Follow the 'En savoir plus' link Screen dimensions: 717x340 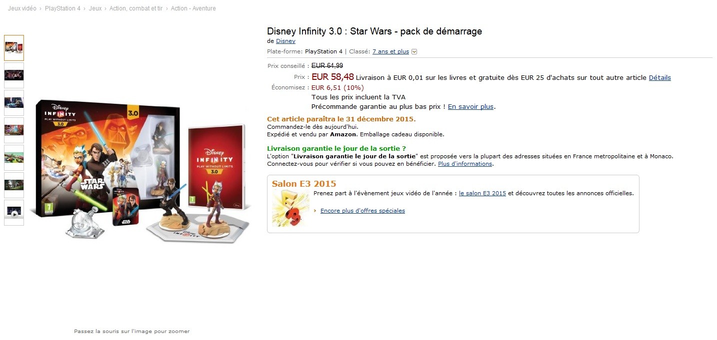pyautogui.click(x=470, y=106)
